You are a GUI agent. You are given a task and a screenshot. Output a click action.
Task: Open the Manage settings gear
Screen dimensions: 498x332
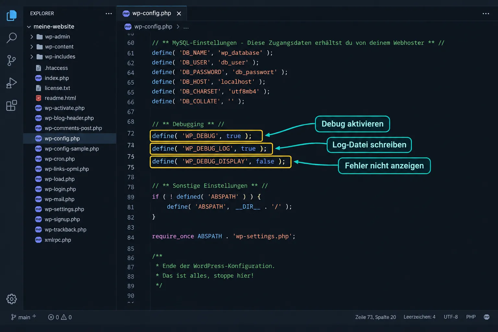tap(12, 299)
